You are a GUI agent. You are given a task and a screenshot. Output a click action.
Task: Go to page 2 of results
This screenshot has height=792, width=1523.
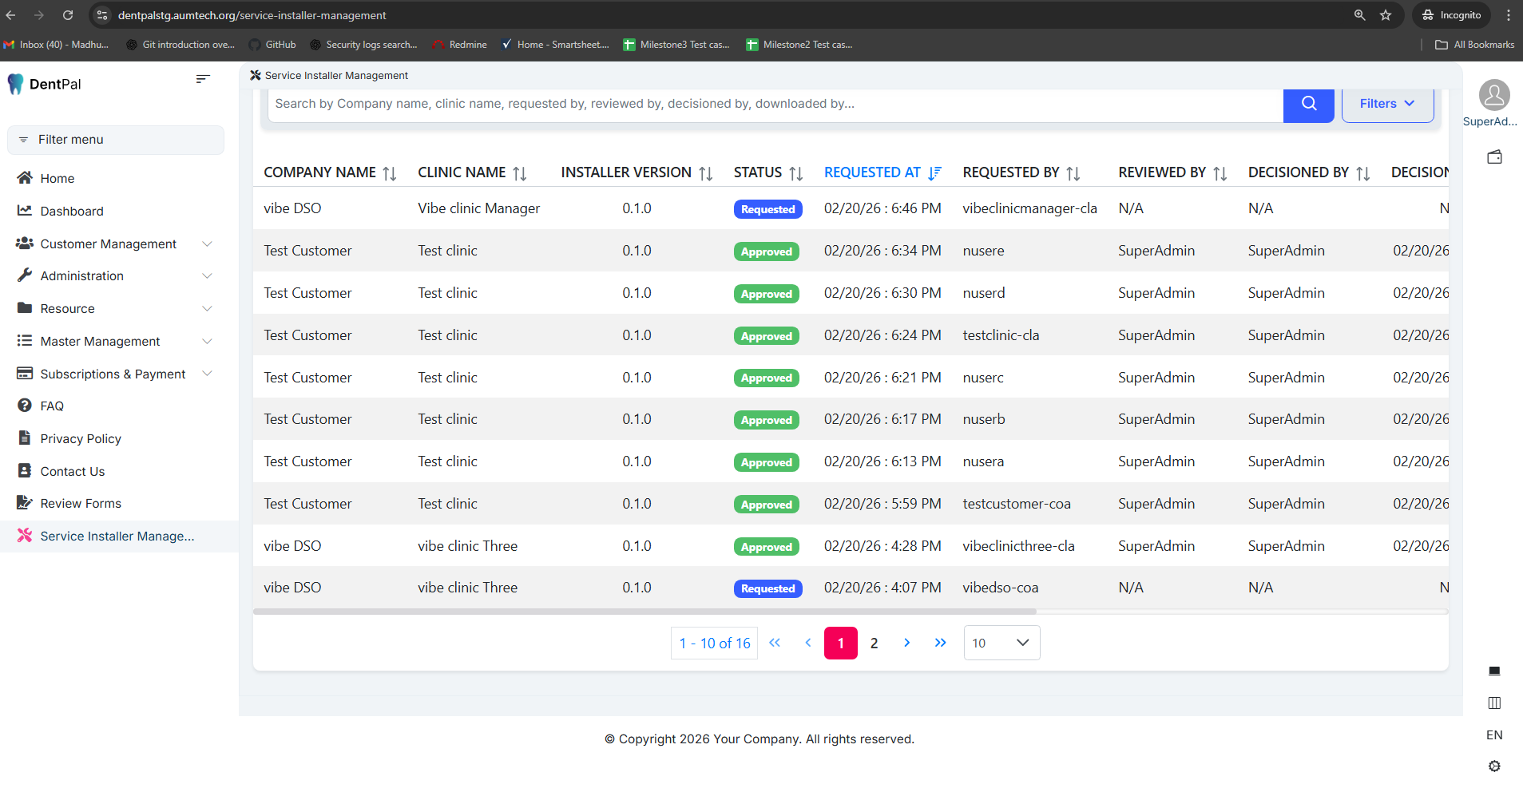(x=874, y=643)
